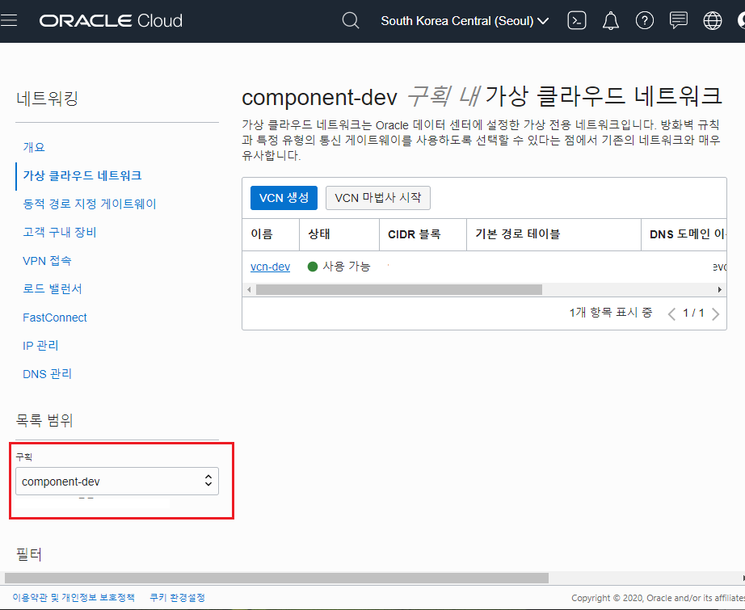Go to previous page chevron
This screenshot has width=745, height=610.
671,314
